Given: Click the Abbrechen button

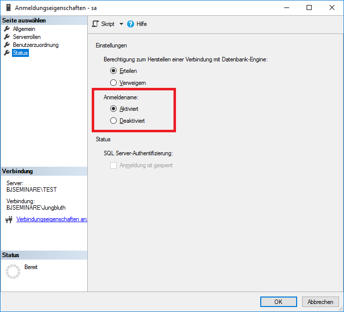Looking at the screenshot, I should [320, 302].
